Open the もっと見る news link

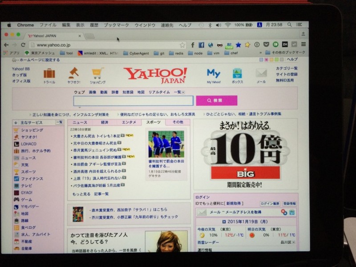[x=81, y=194]
